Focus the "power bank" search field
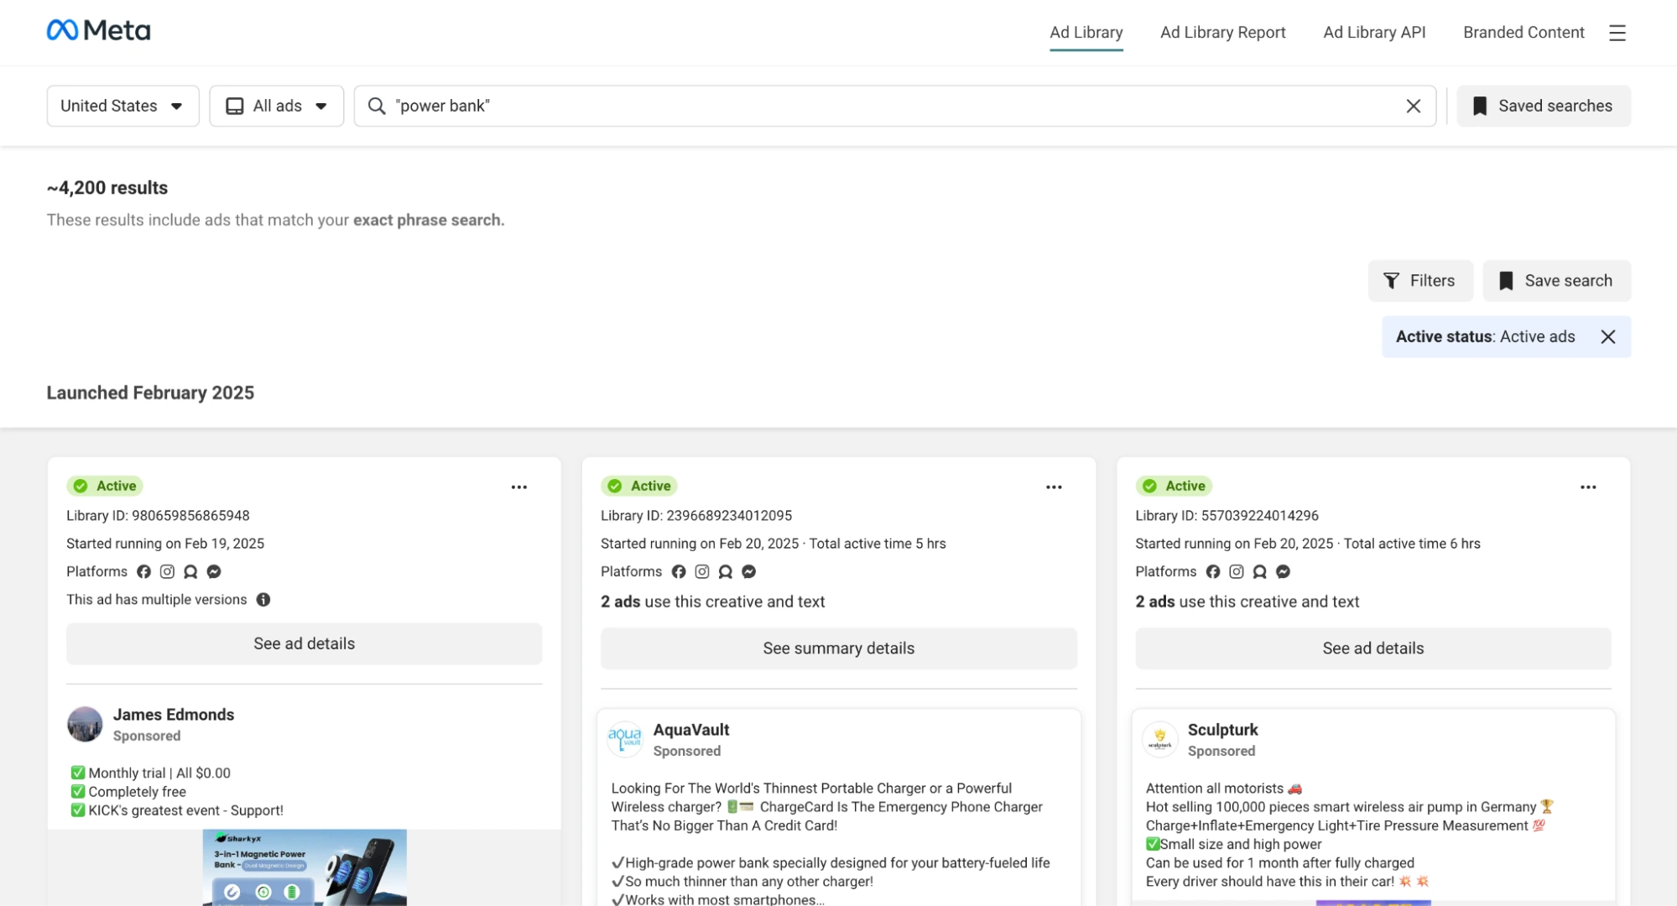Viewport: 1677px width, 906px height. point(895,106)
